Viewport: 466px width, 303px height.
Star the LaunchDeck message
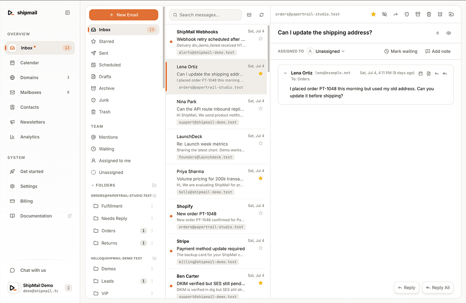tap(261, 143)
